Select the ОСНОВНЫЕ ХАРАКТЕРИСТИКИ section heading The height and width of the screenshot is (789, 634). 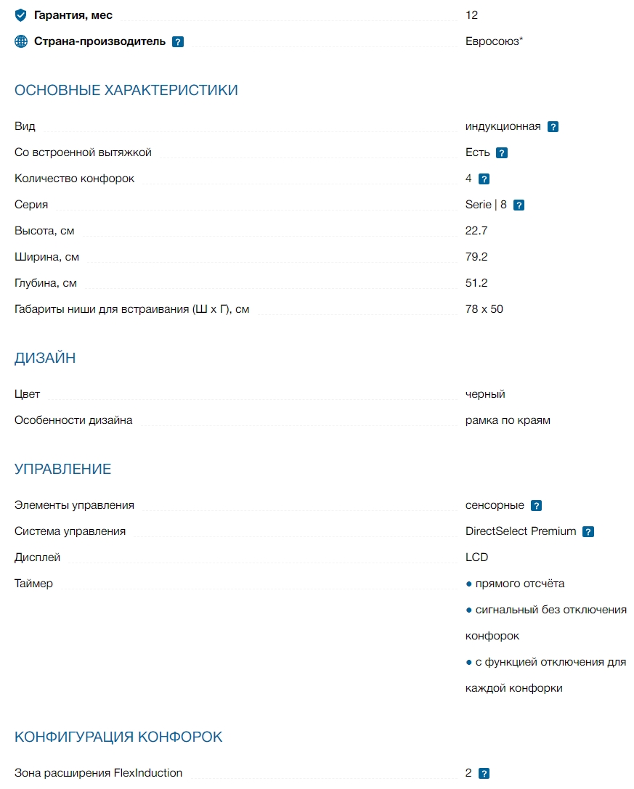(x=126, y=90)
